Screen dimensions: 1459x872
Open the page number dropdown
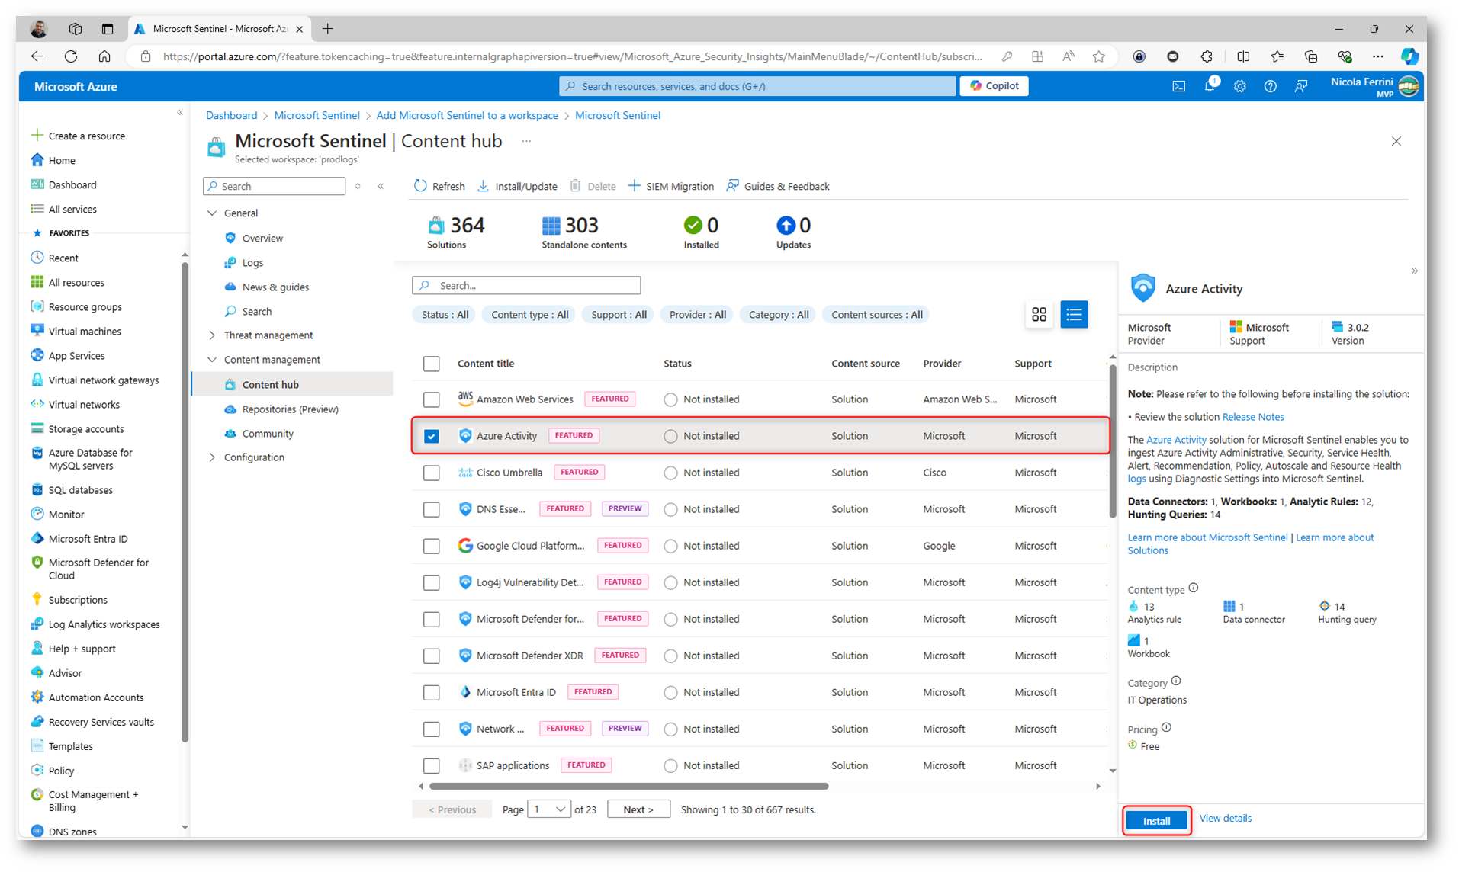click(548, 809)
